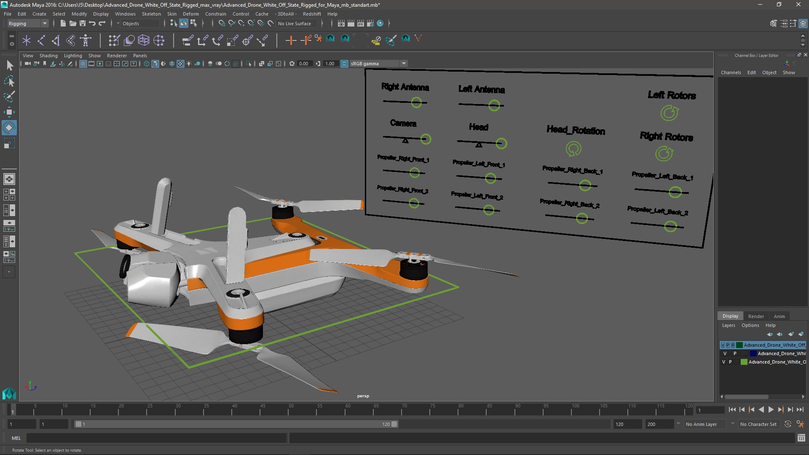The width and height of the screenshot is (809, 455).
Task: Go to the start of playback range
Action: click(x=732, y=409)
